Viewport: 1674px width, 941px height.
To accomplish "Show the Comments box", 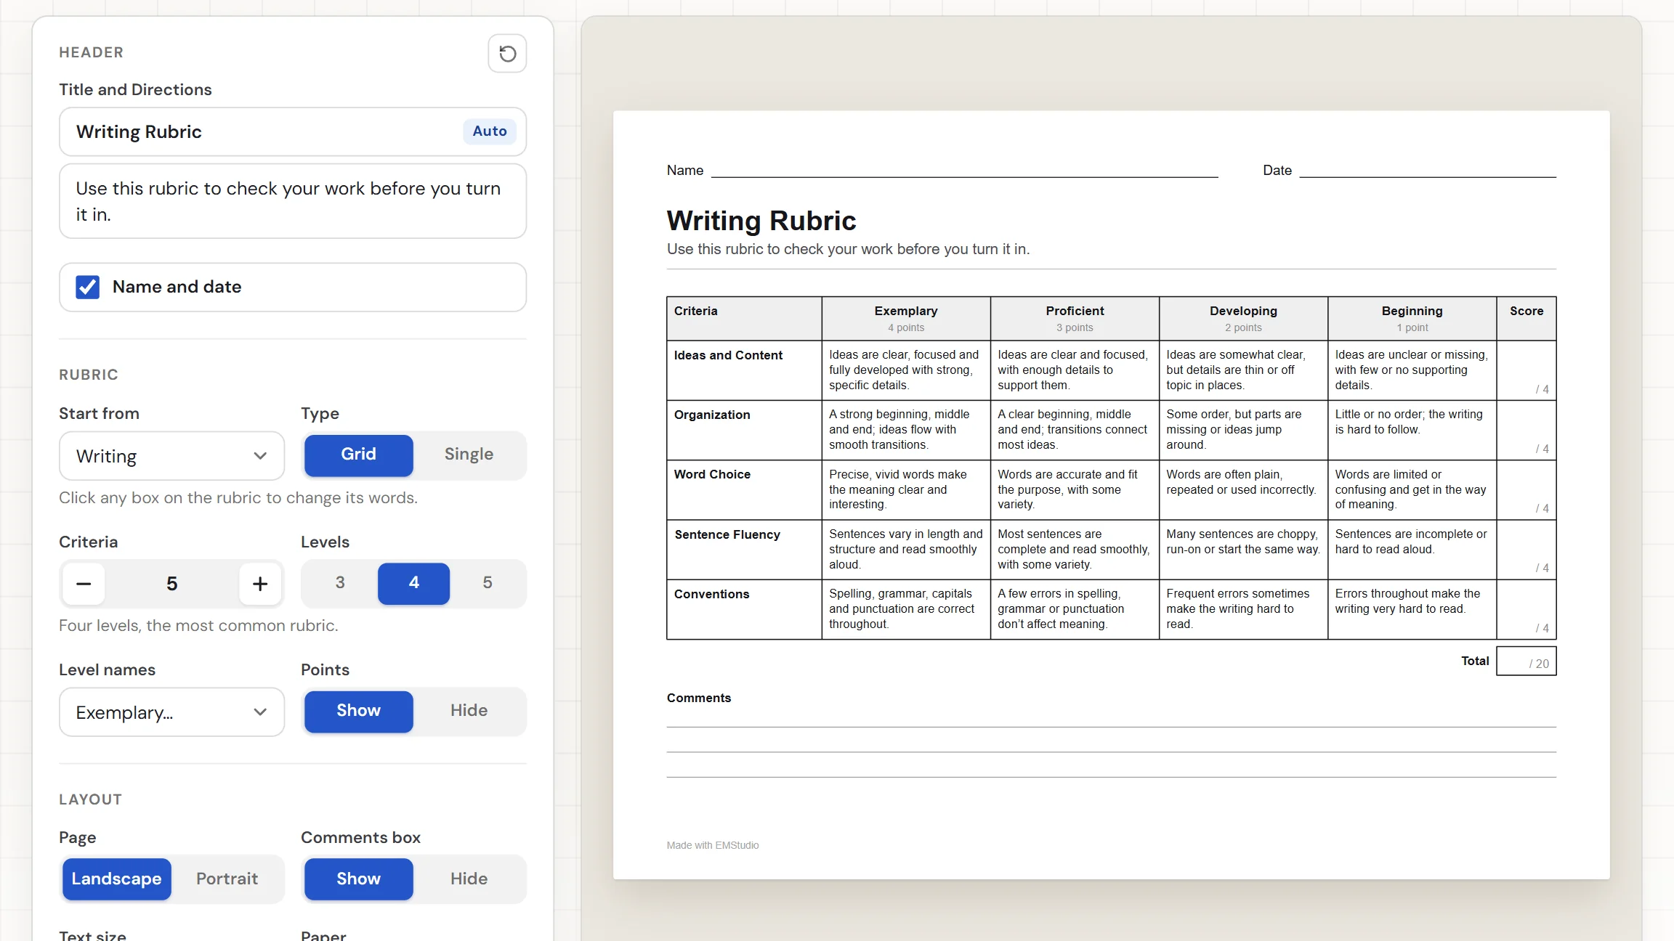I will [x=359, y=879].
